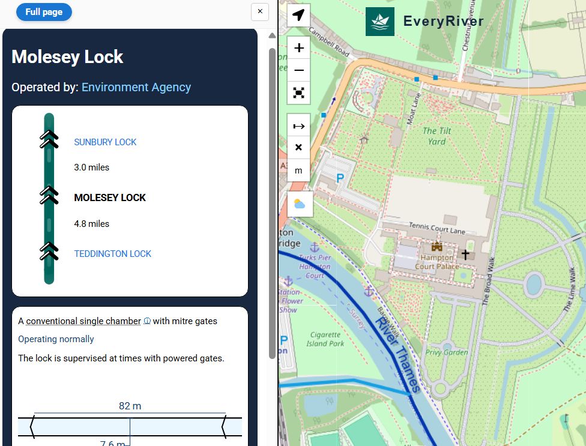Screen dimensions: 586x446
Task: Clear measurement with the X map button
Action: [298, 148]
